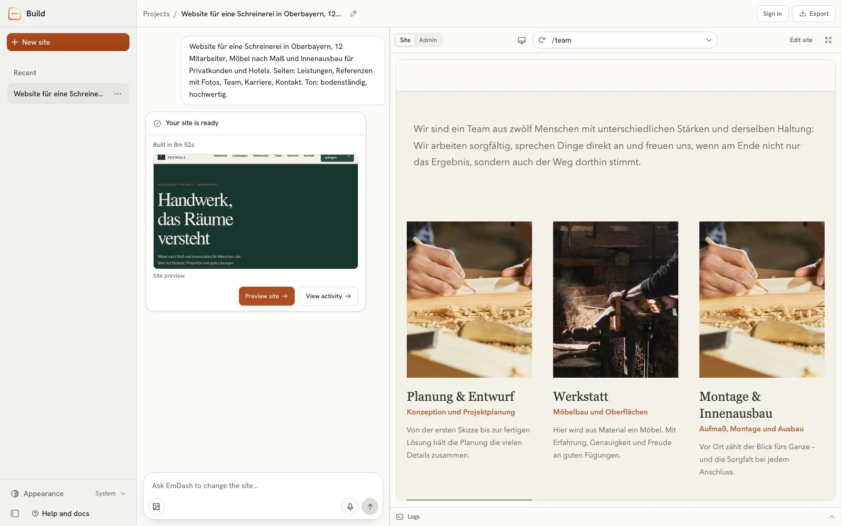Expand the Logs panel chevron
The image size is (842, 526).
(x=832, y=517)
